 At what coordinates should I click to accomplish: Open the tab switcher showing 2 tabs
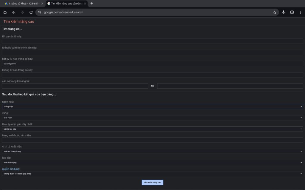pos(292,12)
